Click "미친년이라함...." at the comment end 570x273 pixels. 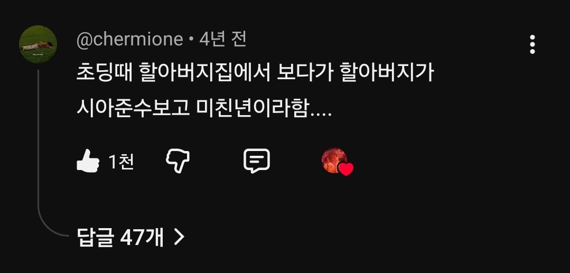click(264, 108)
